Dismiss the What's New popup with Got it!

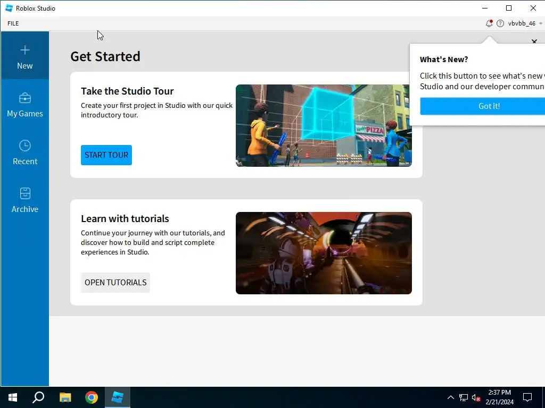(482, 106)
